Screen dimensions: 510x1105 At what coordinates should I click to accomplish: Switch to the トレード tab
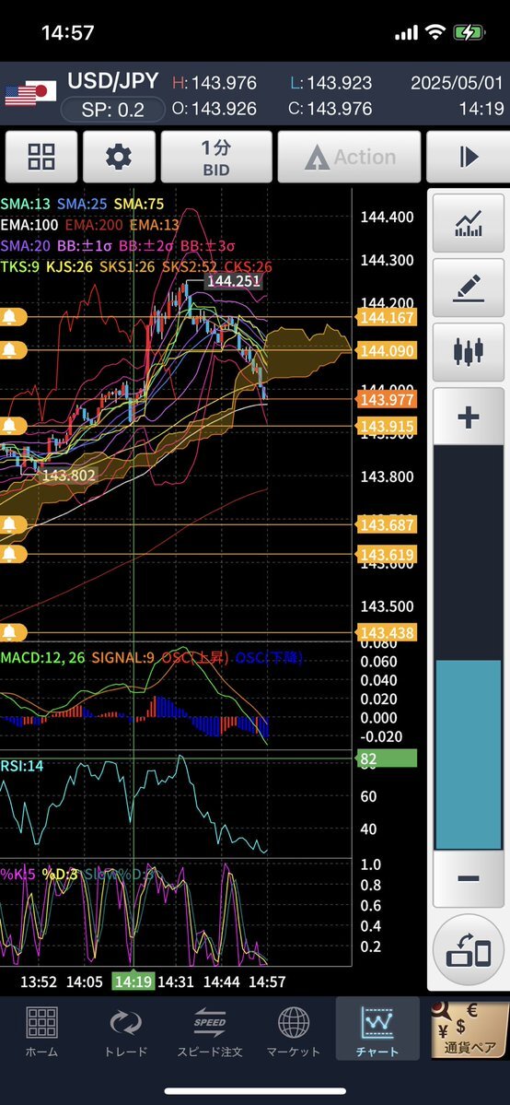125,1031
